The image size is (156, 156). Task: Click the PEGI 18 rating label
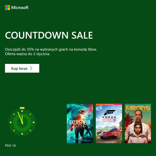10,145
